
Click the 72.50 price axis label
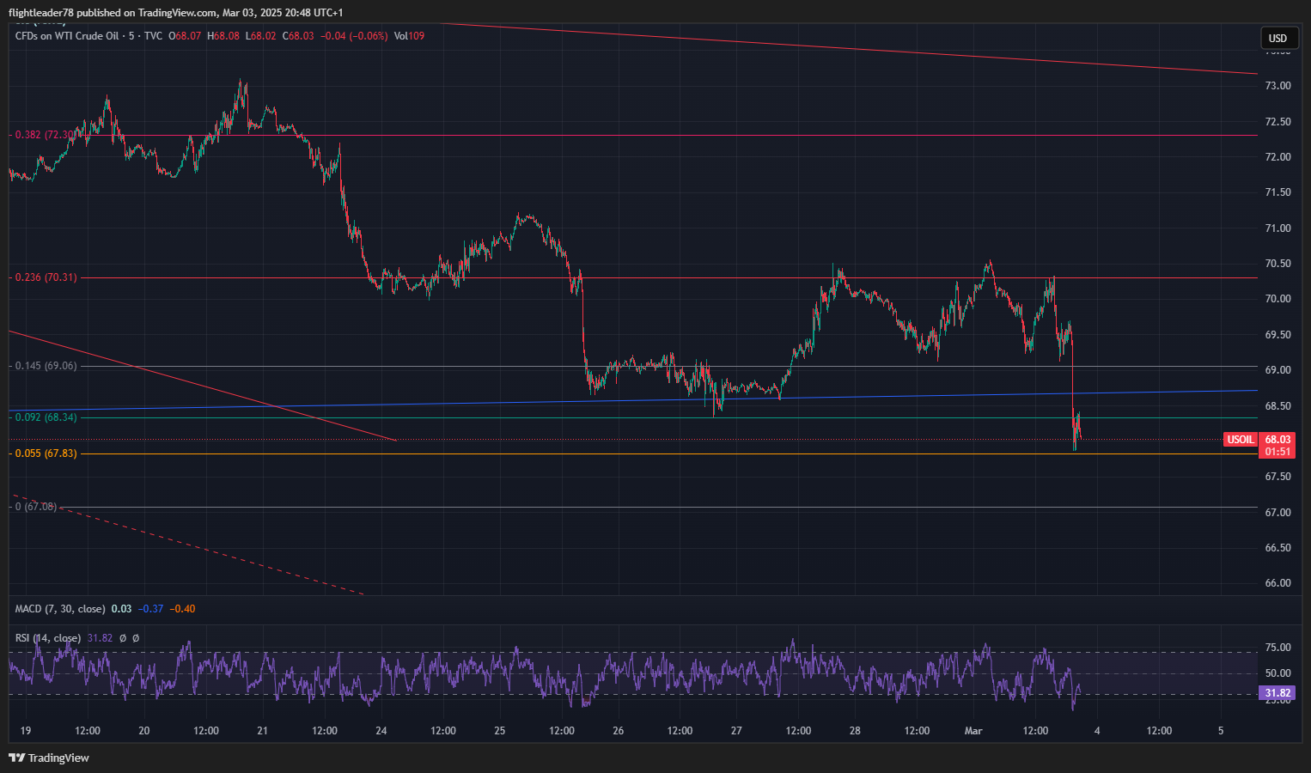pos(1277,122)
